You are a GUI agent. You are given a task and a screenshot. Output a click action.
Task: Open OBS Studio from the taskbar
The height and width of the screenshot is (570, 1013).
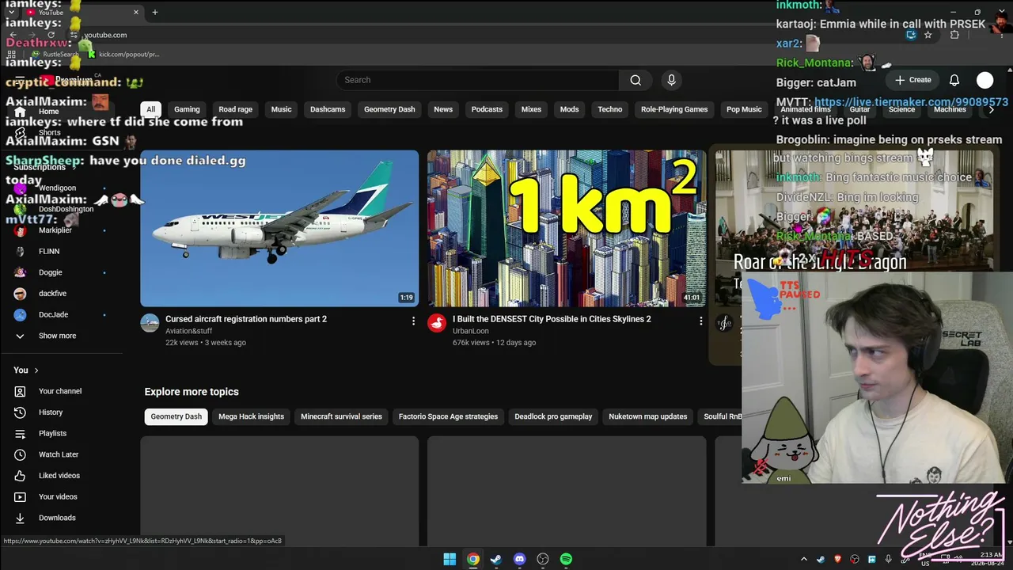coord(543,559)
